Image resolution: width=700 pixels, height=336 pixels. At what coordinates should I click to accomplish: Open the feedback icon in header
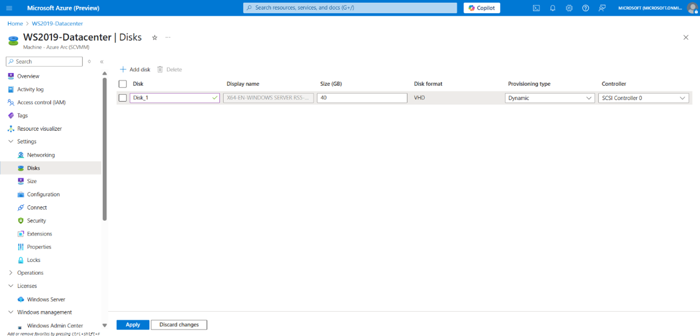pyautogui.click(x=602, y=8)
